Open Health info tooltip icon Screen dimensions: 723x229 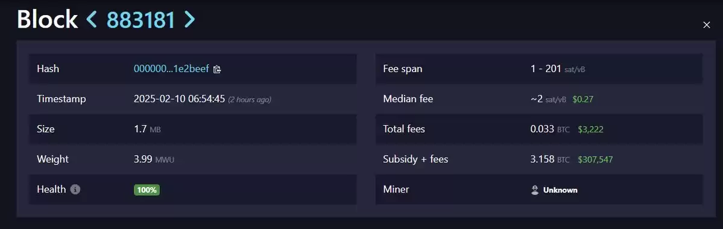pos(75,189)
